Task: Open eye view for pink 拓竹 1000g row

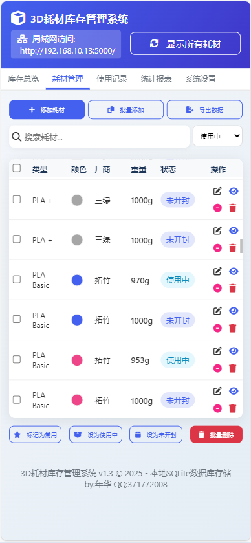Action: coord(234,392)
